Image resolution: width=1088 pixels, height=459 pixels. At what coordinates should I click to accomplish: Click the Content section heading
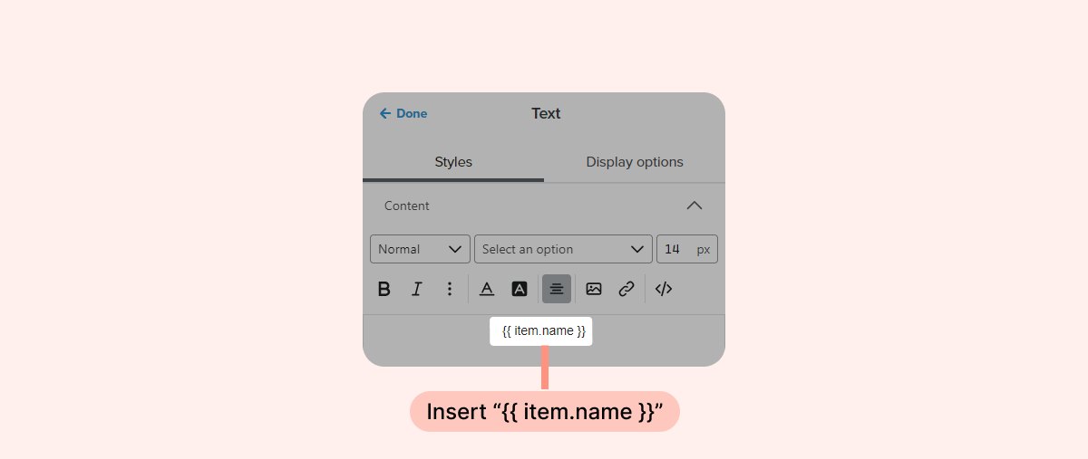407,206
